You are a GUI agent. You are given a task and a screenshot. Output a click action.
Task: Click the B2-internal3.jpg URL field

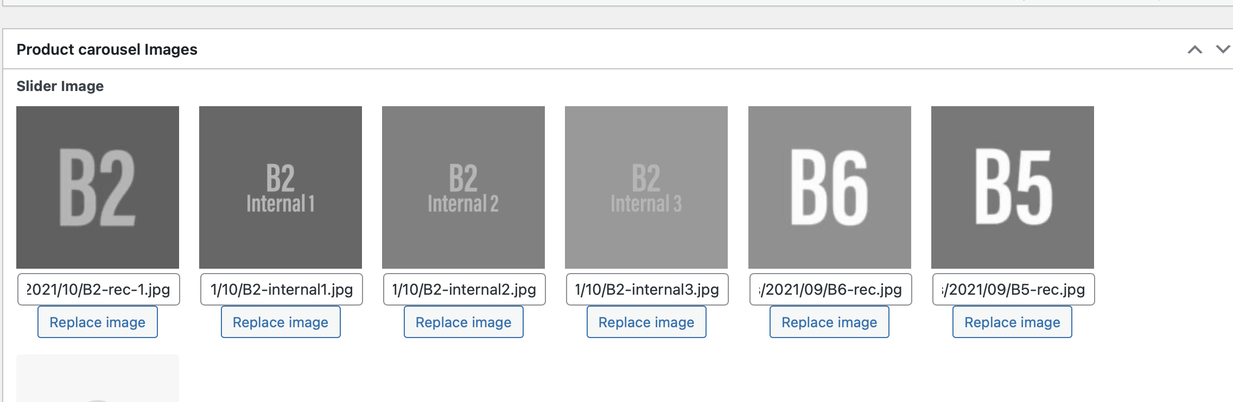coord(647,289)
